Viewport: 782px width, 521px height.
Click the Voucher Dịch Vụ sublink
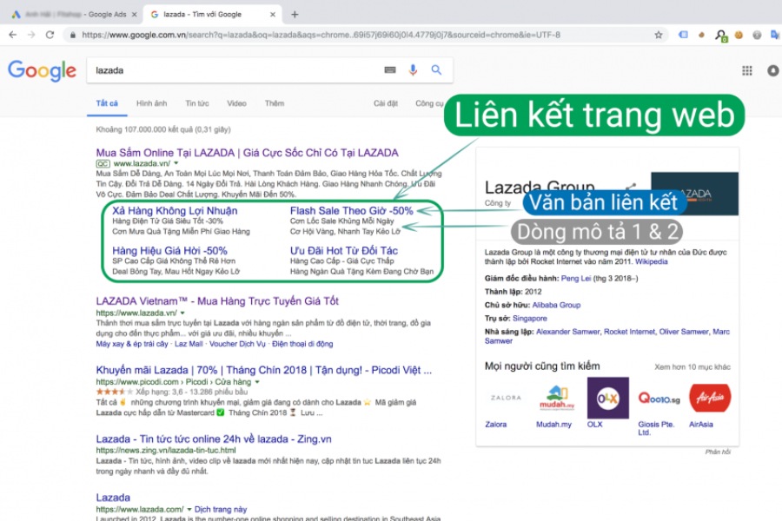click(x=237, y=344)
